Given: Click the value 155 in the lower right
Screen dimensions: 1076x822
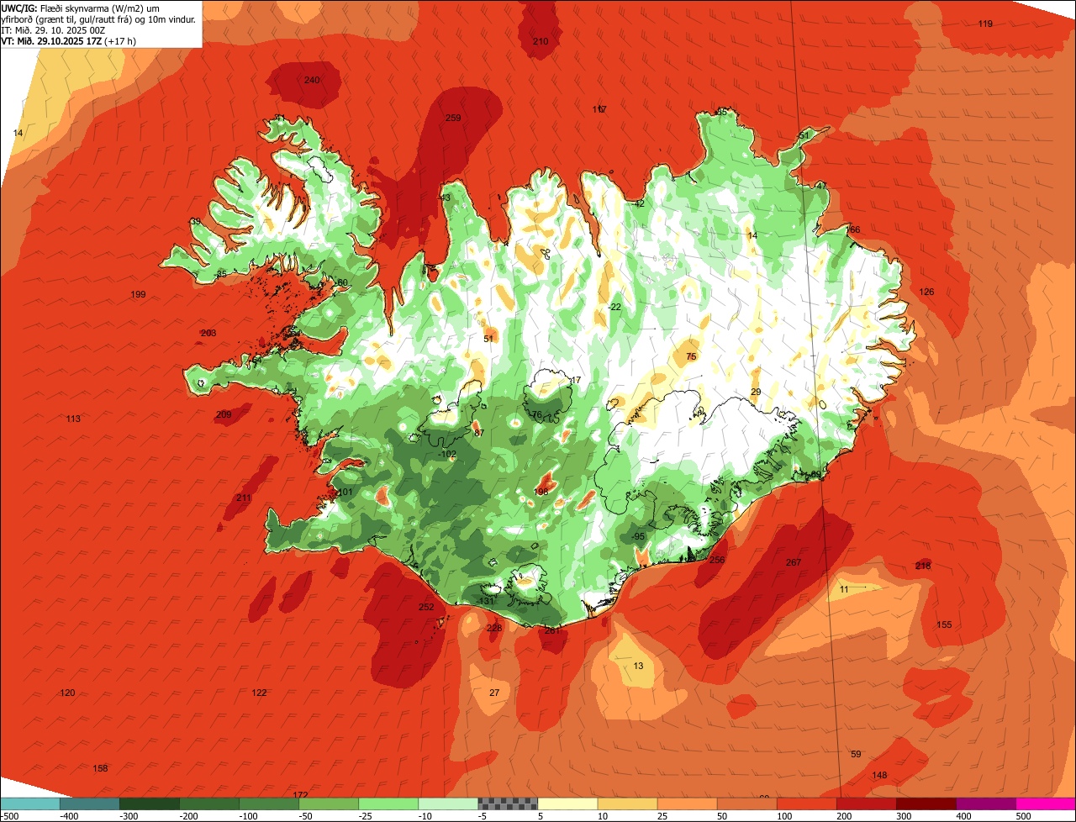Looking at the screenshot, I should (944, 624).
